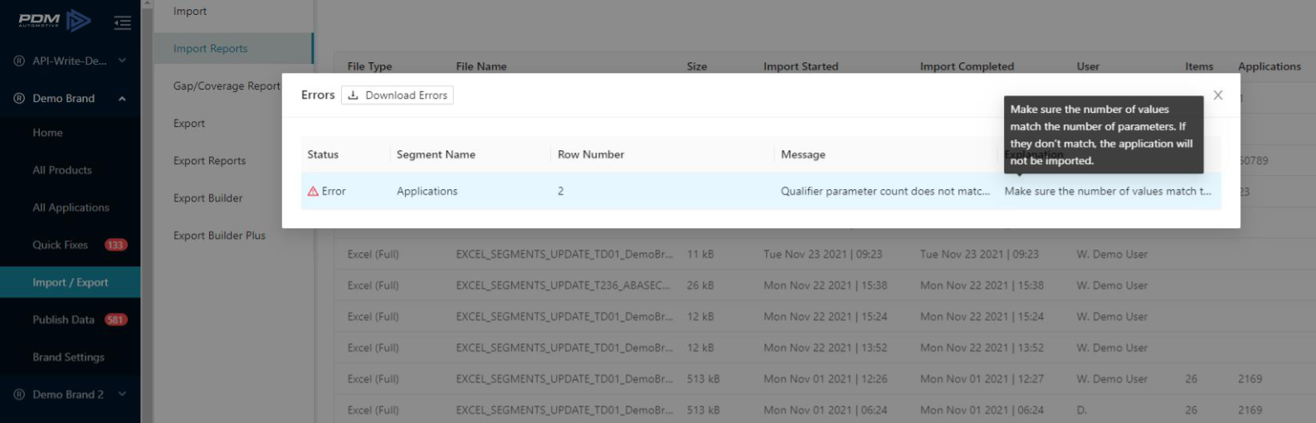
Task: Click the 'Make sure the number of values' explanation cell
Action: 1108,191
